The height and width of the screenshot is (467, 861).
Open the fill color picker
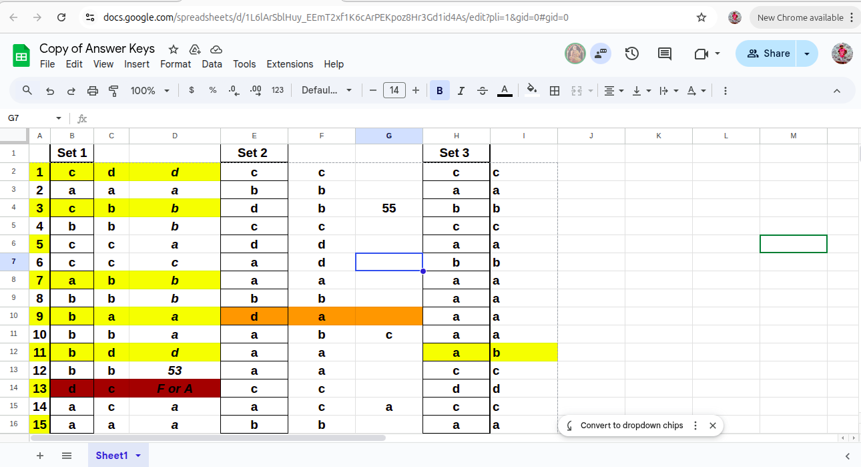(531, 90)
